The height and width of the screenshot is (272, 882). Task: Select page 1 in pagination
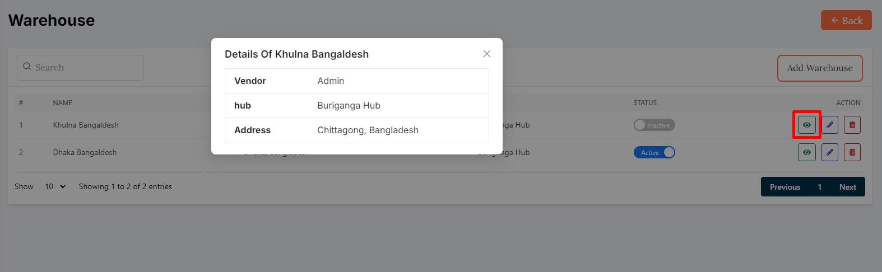click(x=819, y=187)
